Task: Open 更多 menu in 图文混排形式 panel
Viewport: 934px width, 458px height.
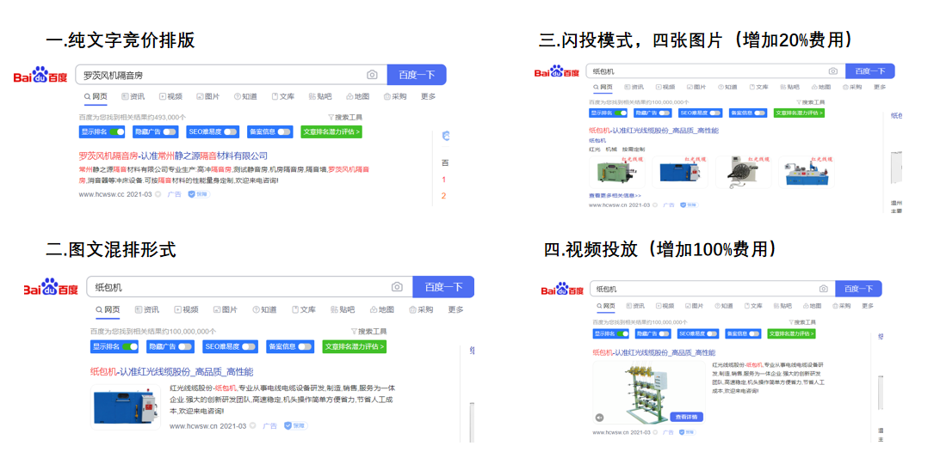Action: tap(455, 310)
